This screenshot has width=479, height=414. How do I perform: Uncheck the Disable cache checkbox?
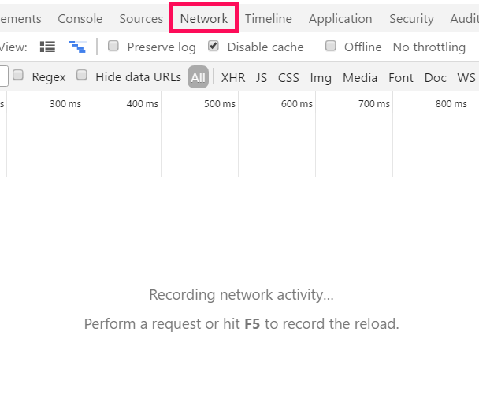pos(214,46)
